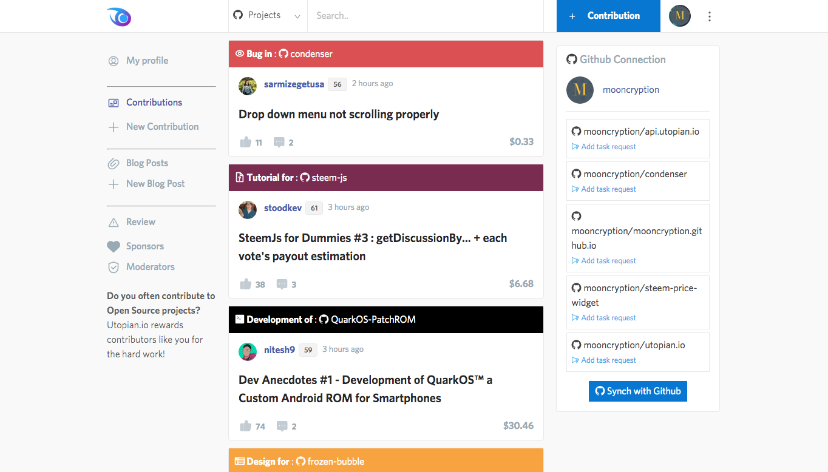The height and width of the screenshot is (472, 828).
Task: Click the Utopian logo icon
Action: pos(119,17)
